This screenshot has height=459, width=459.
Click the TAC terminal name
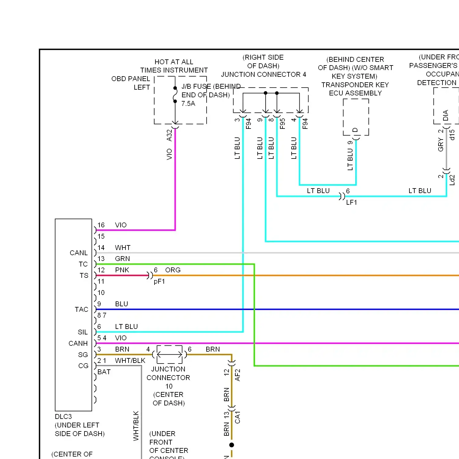pos(81,310)
